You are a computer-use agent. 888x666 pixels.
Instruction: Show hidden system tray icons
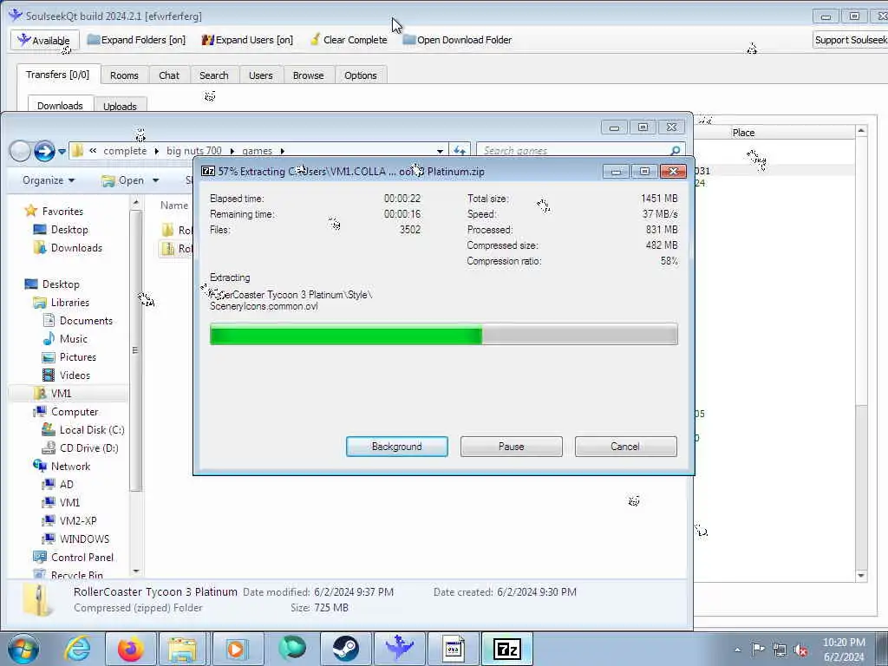(737, 650)
